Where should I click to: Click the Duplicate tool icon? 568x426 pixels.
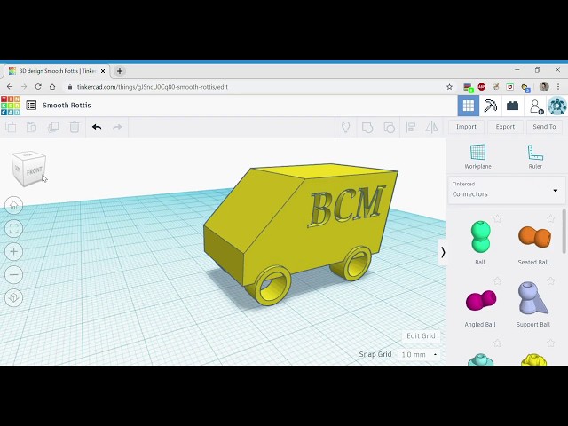tap(53, 127)
